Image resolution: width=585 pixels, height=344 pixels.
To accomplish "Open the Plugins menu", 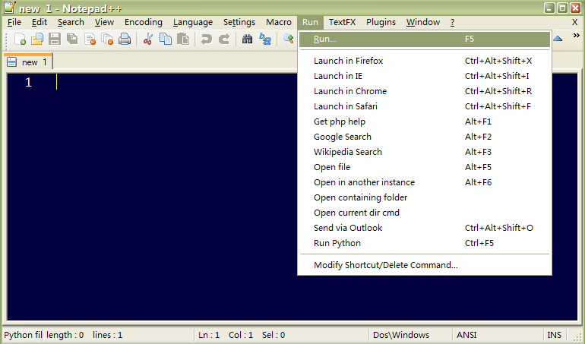I will (381, 22).
